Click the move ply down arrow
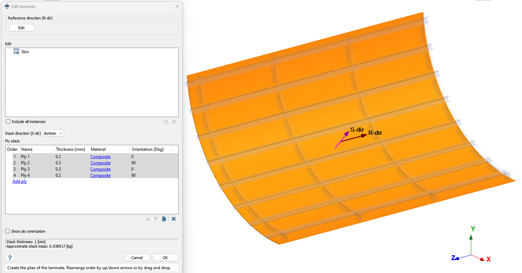522x273 pixels. click(155, 219)
